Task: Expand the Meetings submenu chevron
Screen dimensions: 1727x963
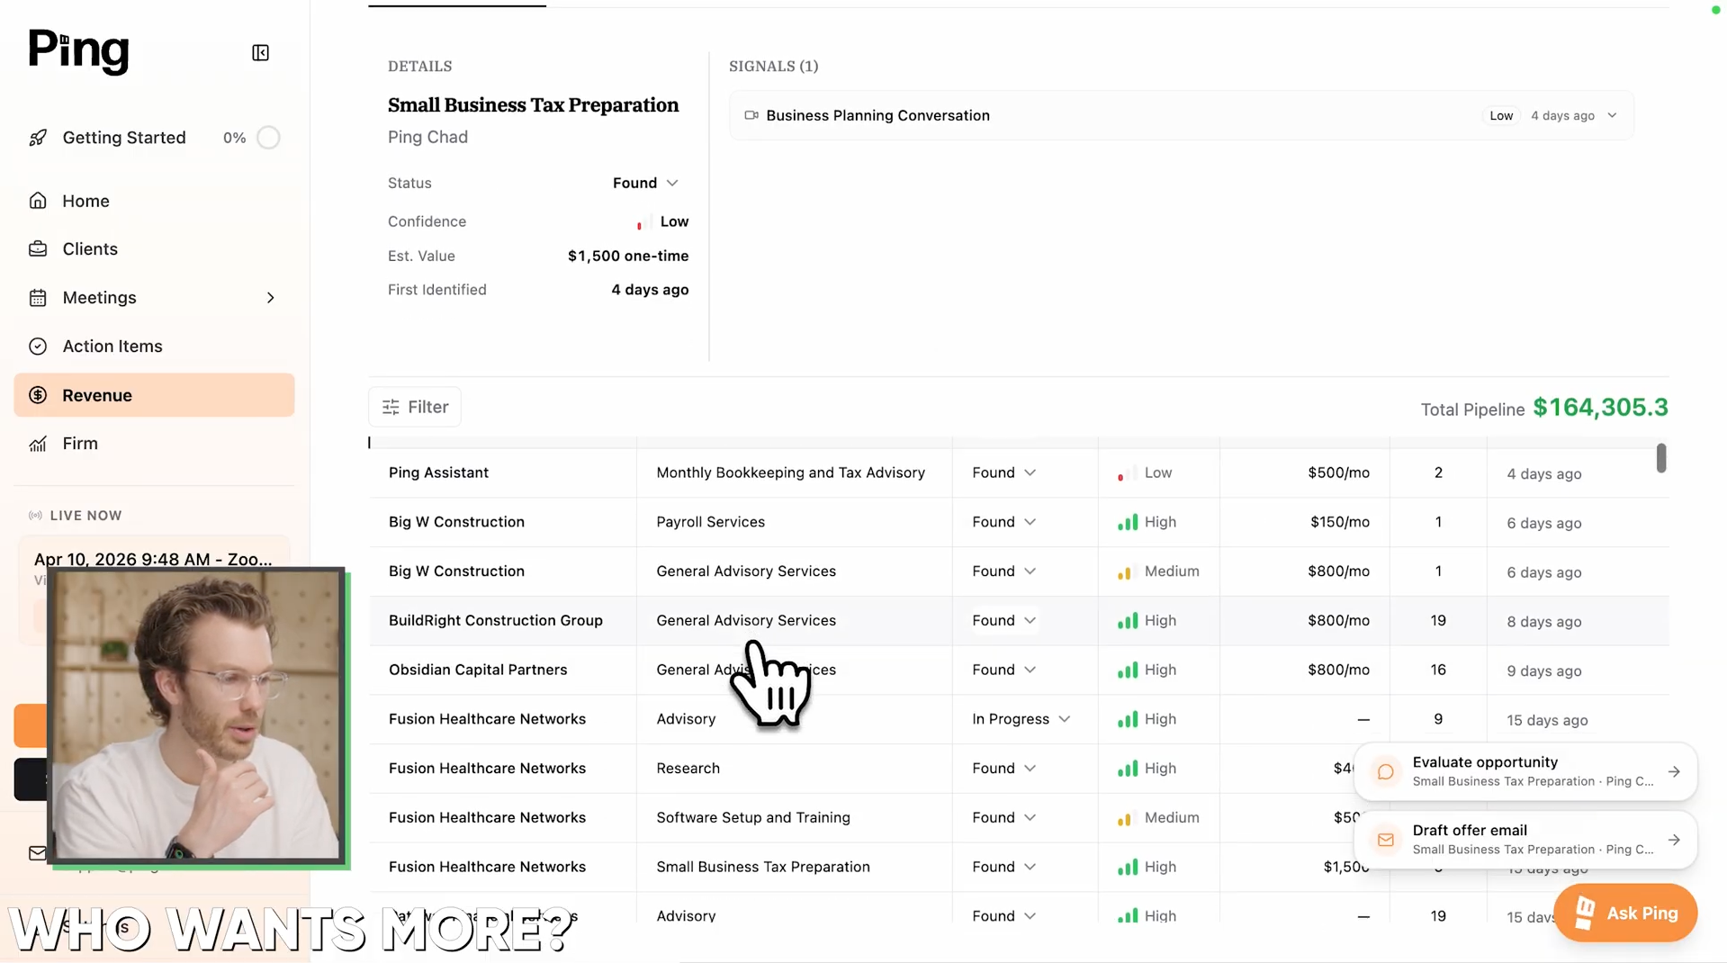Action: click(x=271, y=298)
